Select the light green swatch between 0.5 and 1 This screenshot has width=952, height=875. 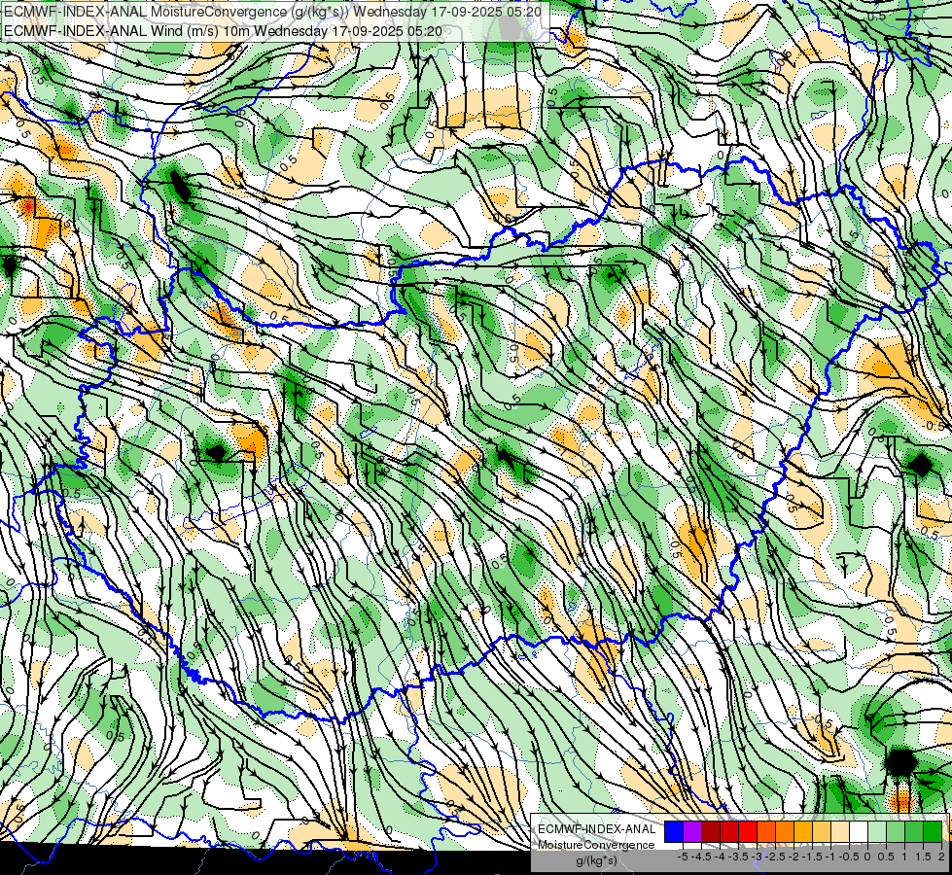point(896,832)
